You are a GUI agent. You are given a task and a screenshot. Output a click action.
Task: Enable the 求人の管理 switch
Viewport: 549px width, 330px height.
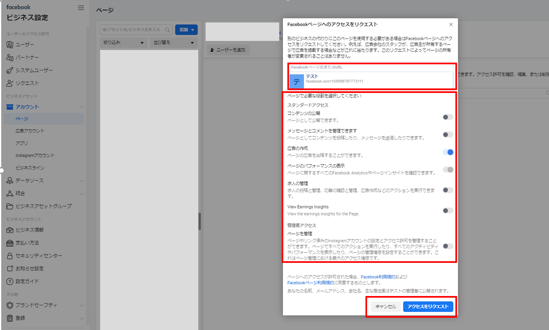(x=448, y=190)
